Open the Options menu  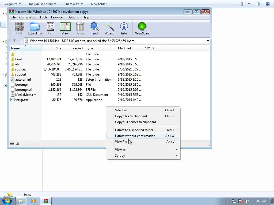coord(73,17)
